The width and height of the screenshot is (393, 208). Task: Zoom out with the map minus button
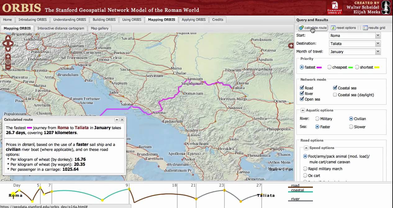(8, 67)
